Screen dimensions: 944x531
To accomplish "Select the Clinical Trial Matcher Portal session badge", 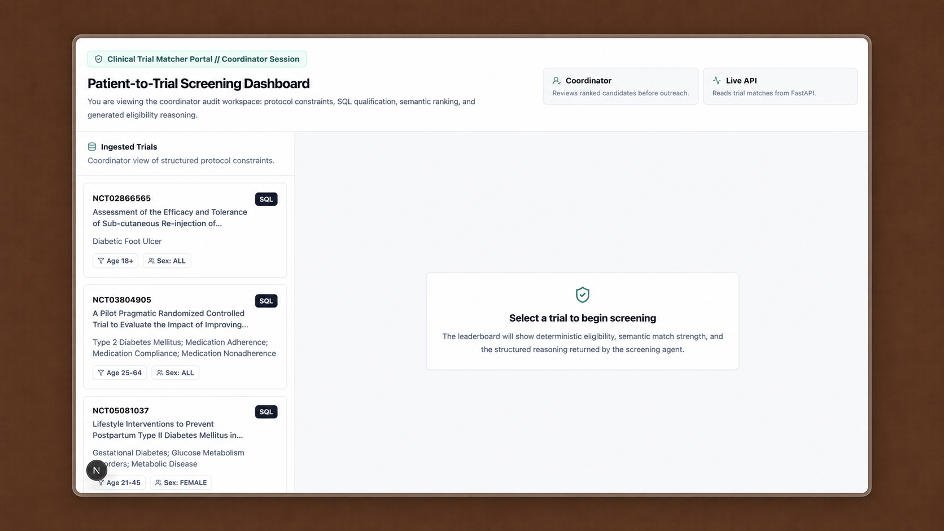I will point(197,59).
